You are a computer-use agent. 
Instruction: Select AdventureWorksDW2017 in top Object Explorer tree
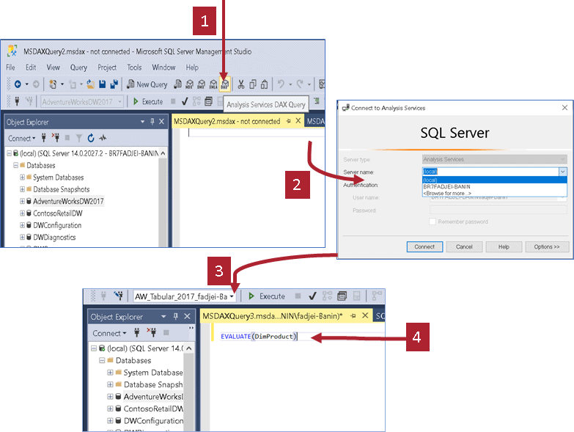(x=68, y=201)
